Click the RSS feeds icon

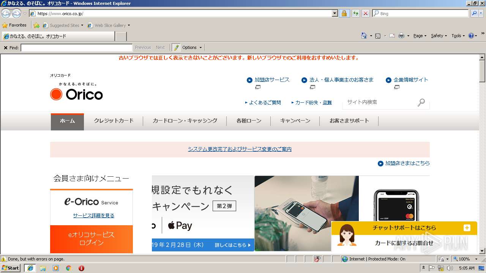point(378,36)
